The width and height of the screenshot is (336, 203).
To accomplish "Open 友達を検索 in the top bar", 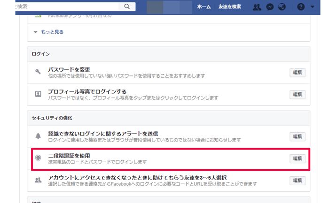I will pos(230,7).
